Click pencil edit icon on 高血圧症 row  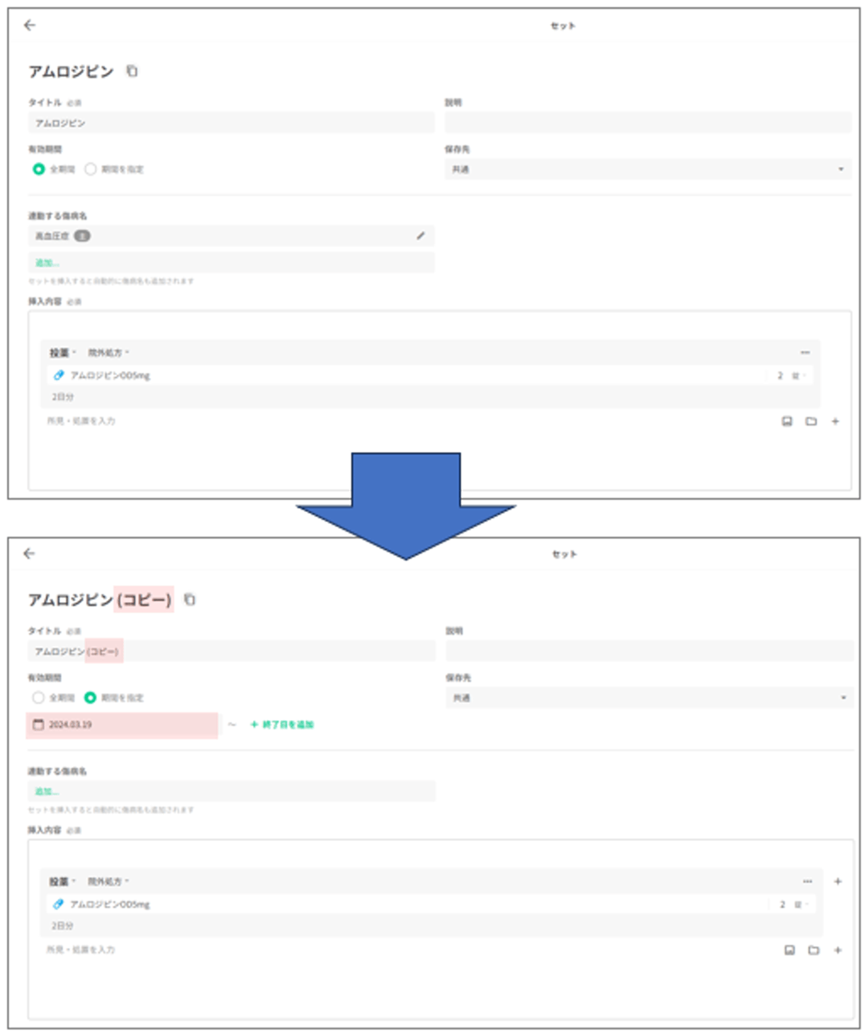pos(420,236)
